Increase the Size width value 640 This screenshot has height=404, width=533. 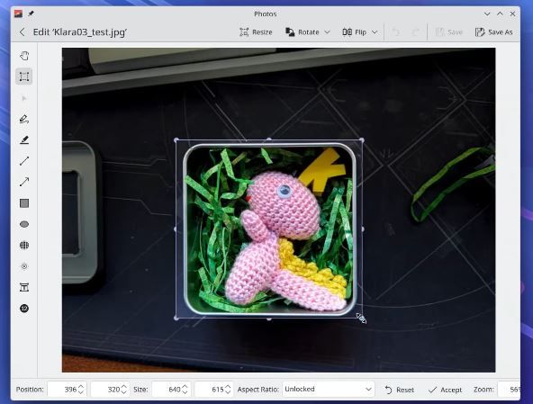pos(185,387)
